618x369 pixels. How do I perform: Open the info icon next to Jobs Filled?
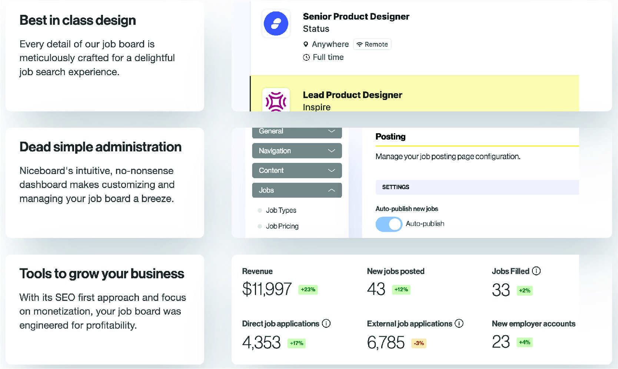536,271
